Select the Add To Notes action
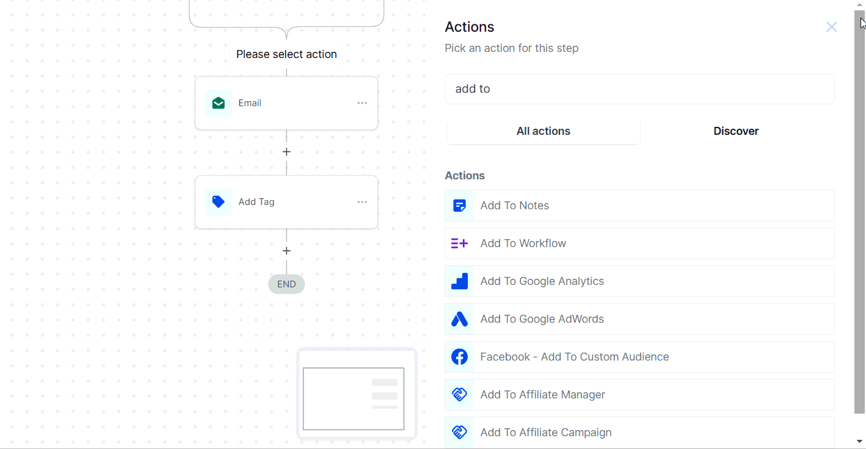 (639, 206)
